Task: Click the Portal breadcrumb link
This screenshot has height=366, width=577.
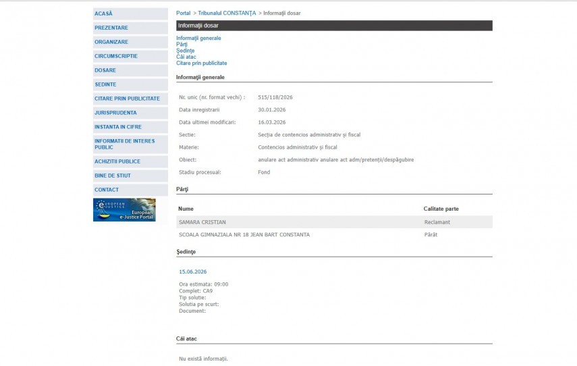Action: pyautogui.click(x=183, y=14)
